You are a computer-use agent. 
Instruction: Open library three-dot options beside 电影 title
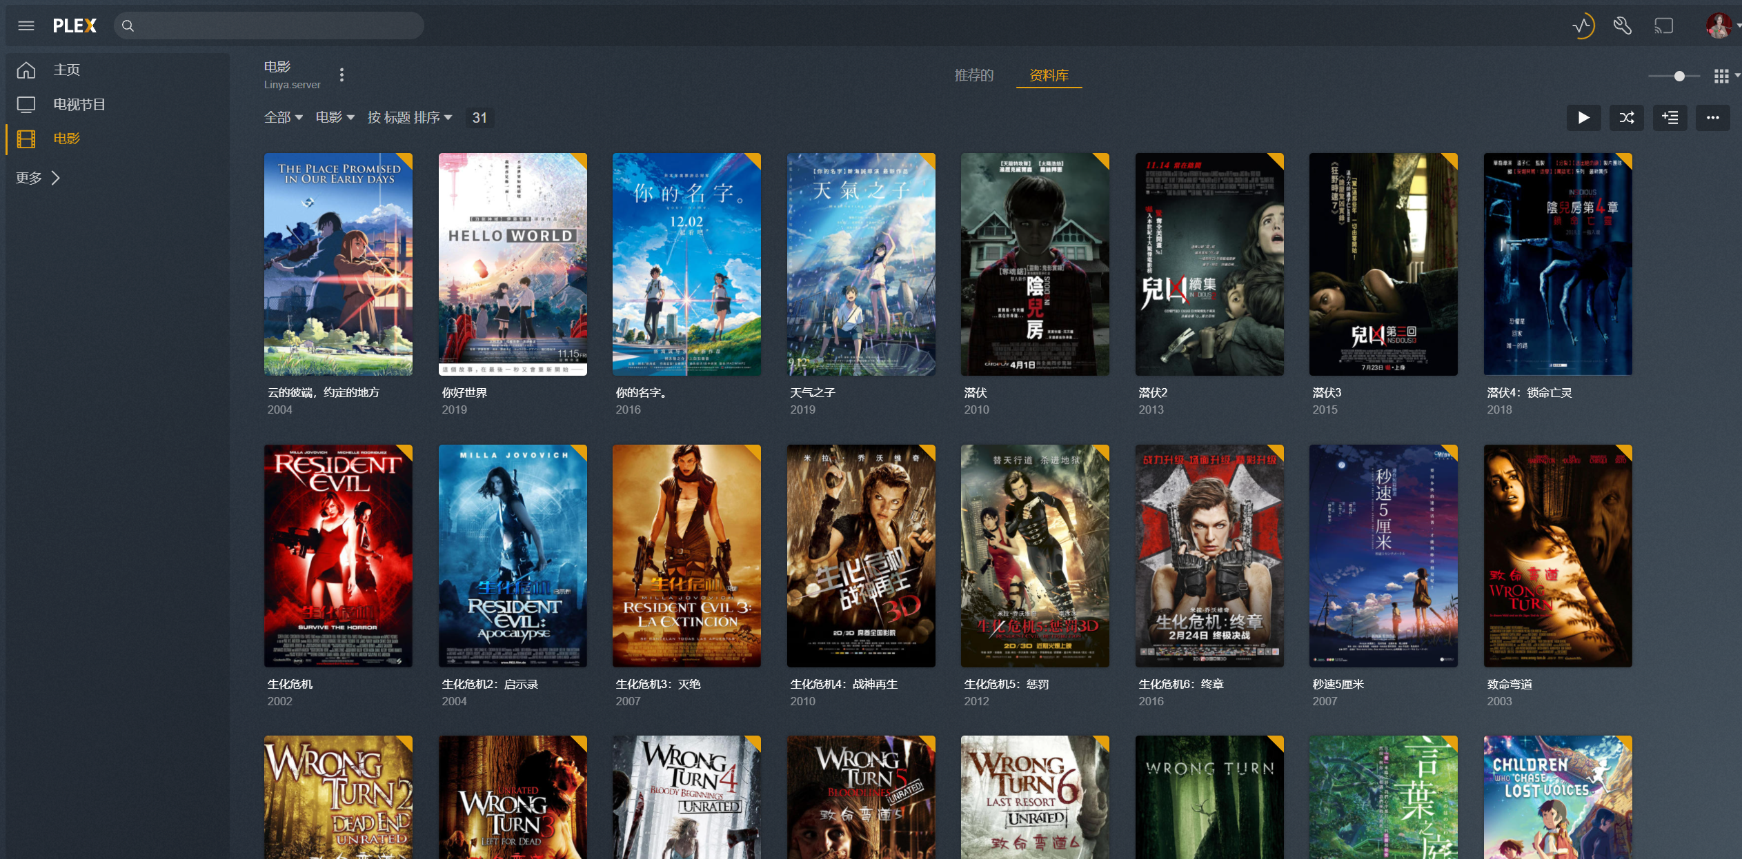pyautogui.click(x=342, y=74)
